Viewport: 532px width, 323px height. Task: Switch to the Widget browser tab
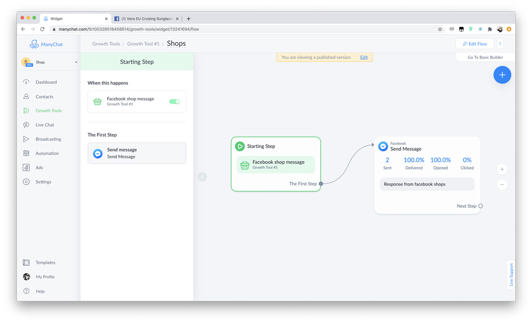(76, 19)
